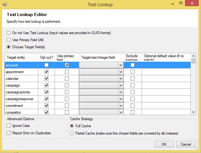Uncheck Use primary field for account
This screenshot has height=153, width=201.
[67, 65]
